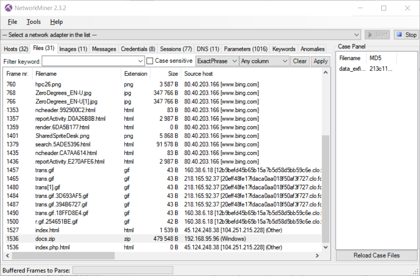The image size is (420, 276).
Task: Select the trans[1].gif row
Action: point(163,187)
